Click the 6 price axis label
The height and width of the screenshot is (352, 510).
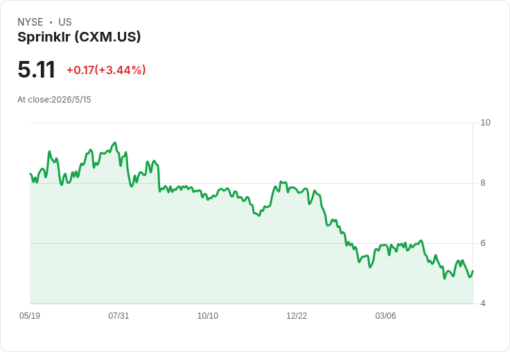coord(483,243)
